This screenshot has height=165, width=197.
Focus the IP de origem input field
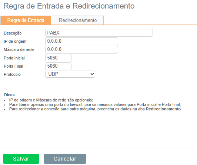[82, 41]
